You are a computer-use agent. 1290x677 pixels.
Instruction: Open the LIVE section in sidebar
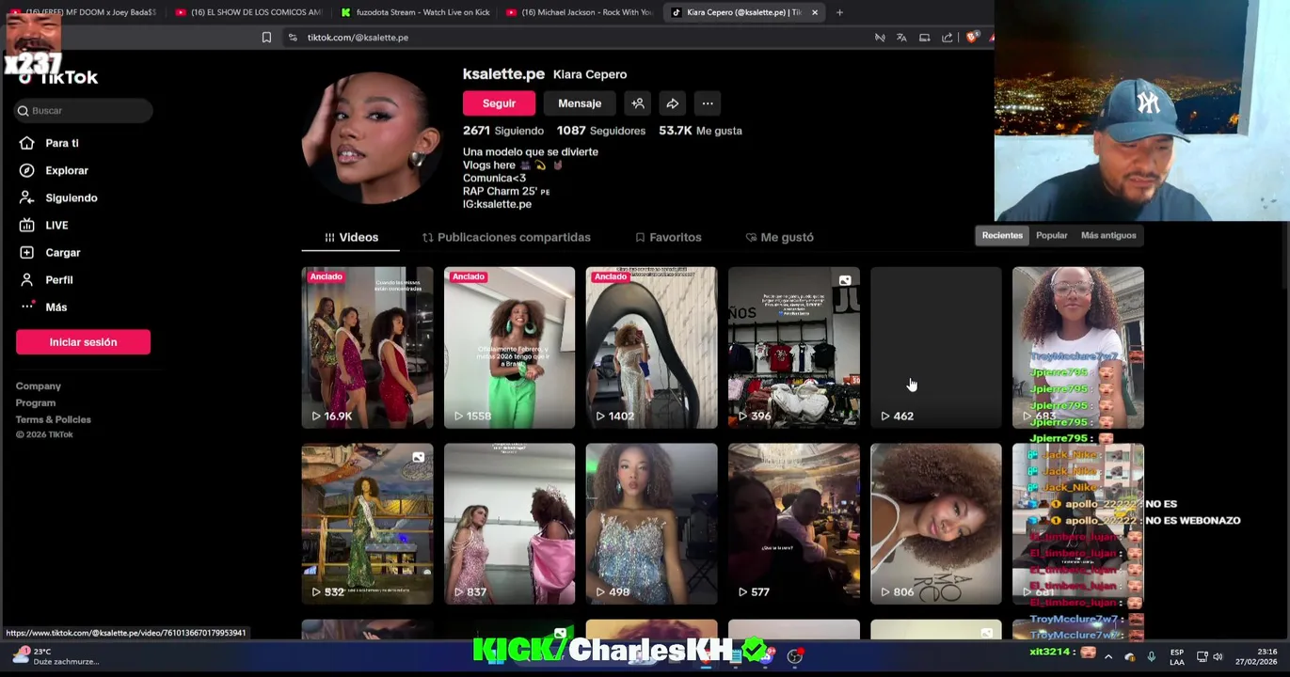coord(56,225)
